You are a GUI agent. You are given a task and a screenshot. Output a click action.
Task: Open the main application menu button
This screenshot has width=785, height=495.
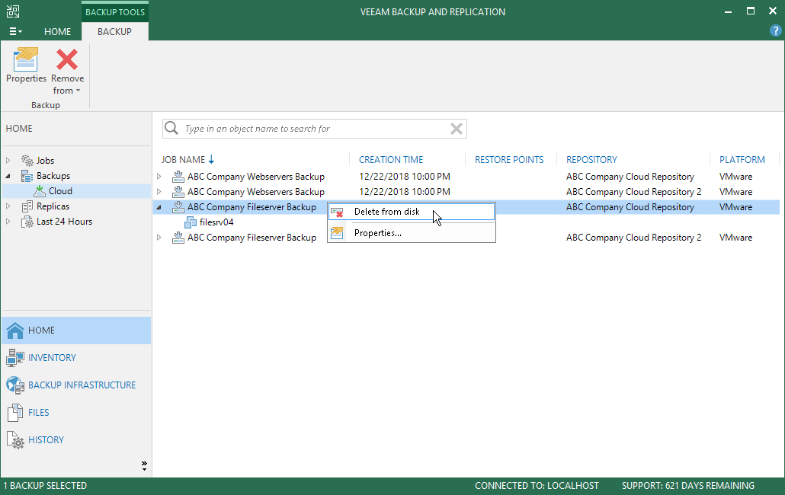[x=15, y=31]
